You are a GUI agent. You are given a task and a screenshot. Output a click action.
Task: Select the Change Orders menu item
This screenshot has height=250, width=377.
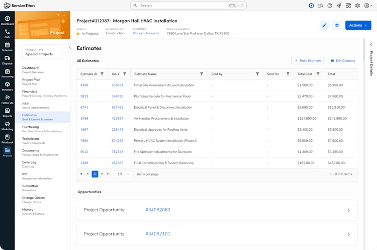point(43,200)
